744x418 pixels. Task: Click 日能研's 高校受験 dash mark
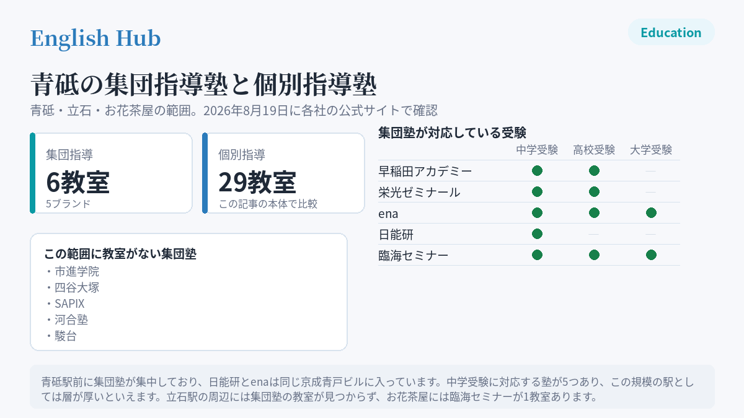(594, 234)
